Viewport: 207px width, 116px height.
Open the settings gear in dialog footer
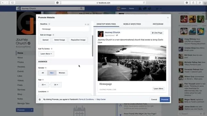click(39, 100)
